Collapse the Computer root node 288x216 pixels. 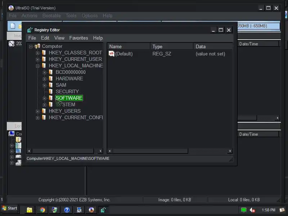click(31, 47)
